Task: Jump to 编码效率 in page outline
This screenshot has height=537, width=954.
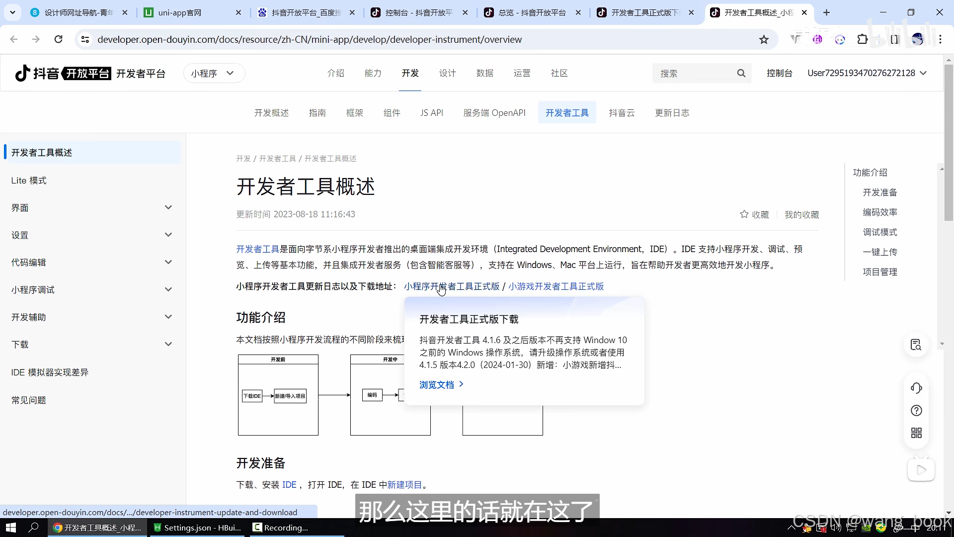Action: pyautogui.click(x=880, y=212)
